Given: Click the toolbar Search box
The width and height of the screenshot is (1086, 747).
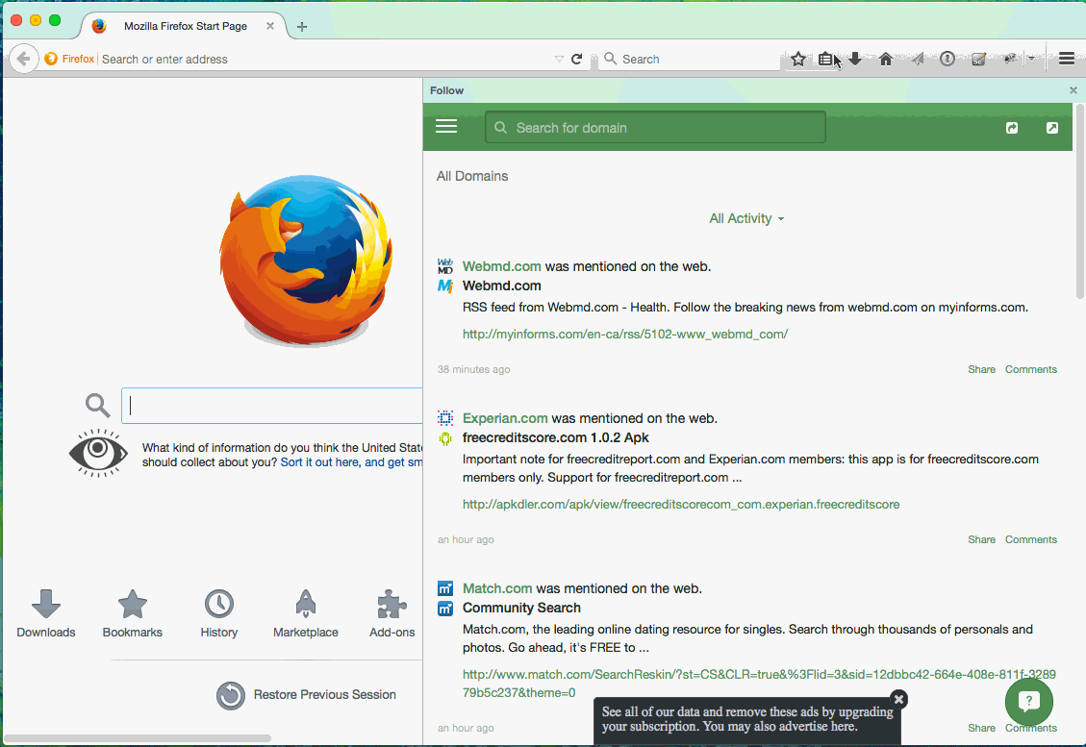Looking at the screenshot, I should (x=690, y=59).
